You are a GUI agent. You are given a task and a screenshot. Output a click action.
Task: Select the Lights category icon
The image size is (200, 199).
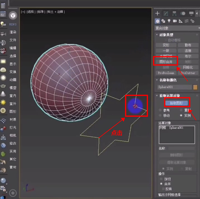pyautogui.click(x=169, y=21)
